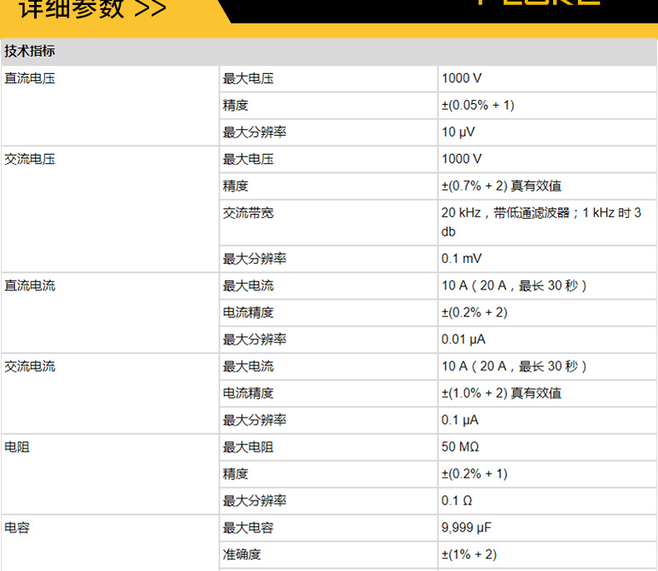Click the 50 MΩ value
Screen dimensions: 658x571
tap(460, 447)
